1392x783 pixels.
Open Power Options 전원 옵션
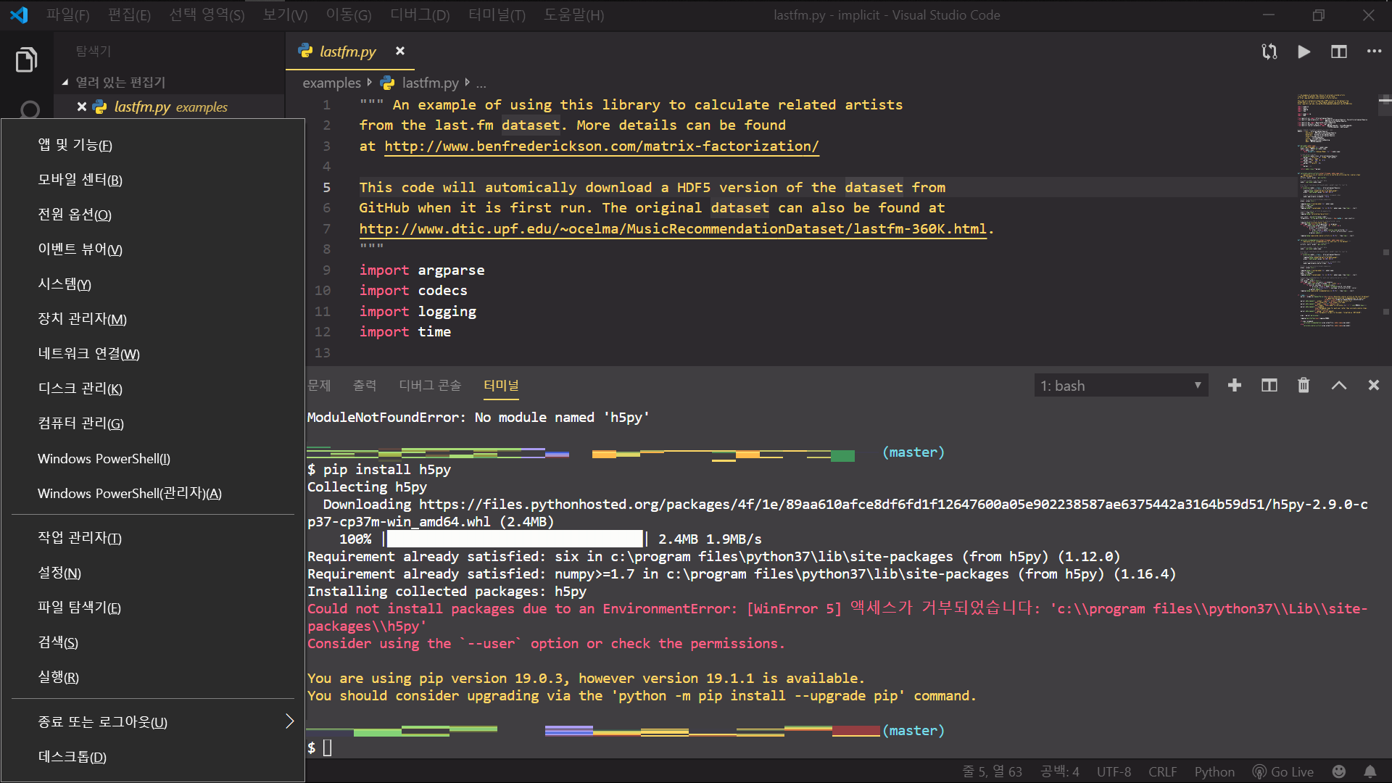tap(153, 215)
